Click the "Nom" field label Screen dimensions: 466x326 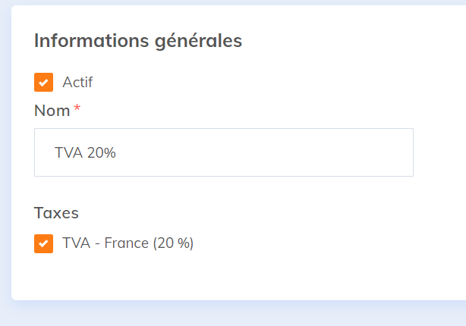click(52, 111)
